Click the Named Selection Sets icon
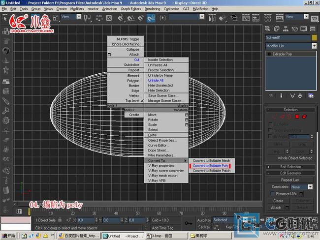Viewport: 320px width, 240px height. coord(162,18)
